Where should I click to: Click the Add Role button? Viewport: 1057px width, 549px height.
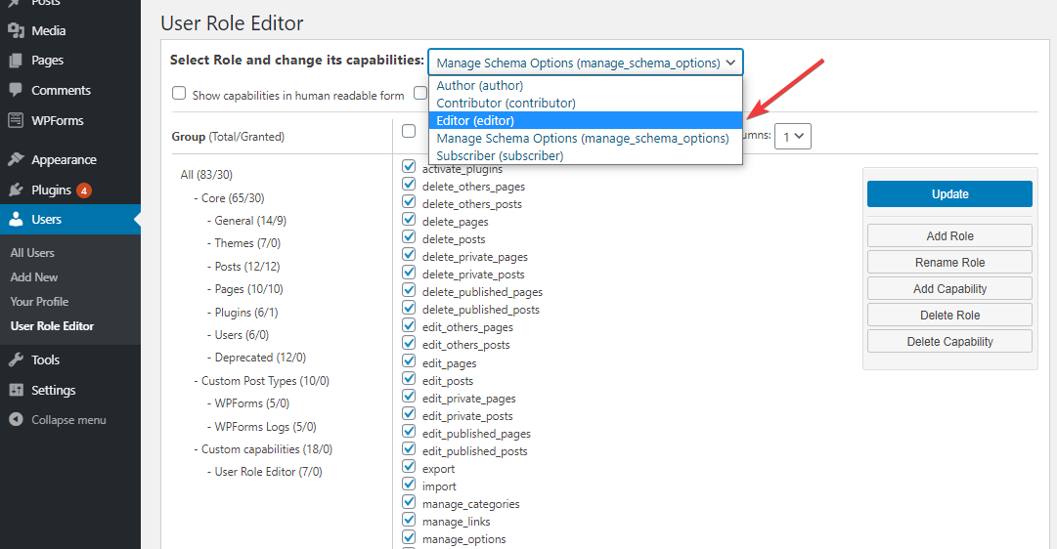949,235
